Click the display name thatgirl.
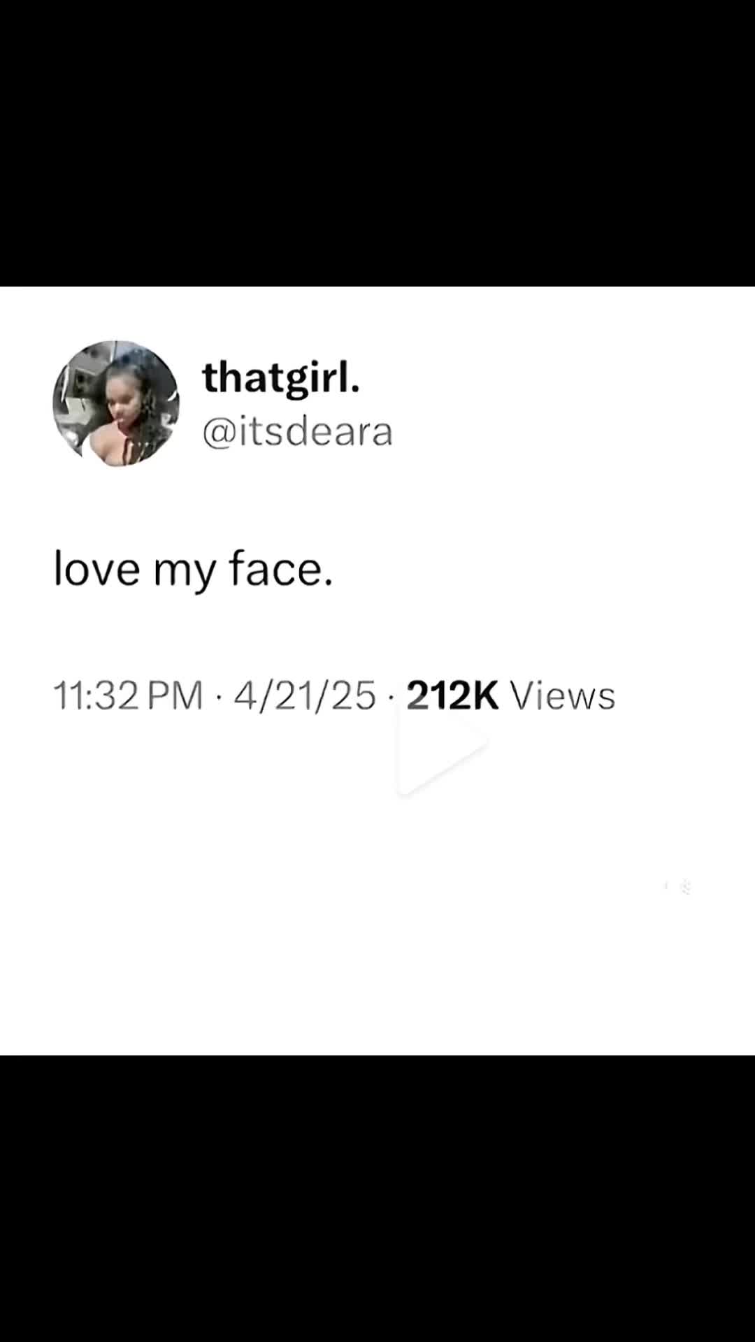This screenshot has height=1342, width=755. (x=281, y=378)
